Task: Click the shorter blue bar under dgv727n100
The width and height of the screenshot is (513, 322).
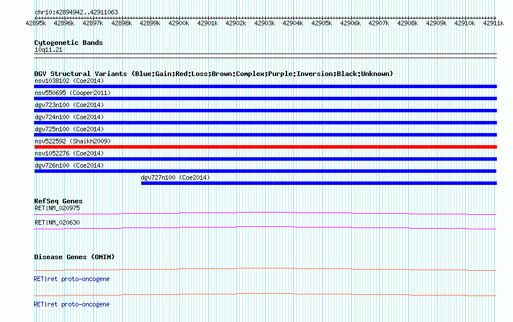Action: coord(319,183)
